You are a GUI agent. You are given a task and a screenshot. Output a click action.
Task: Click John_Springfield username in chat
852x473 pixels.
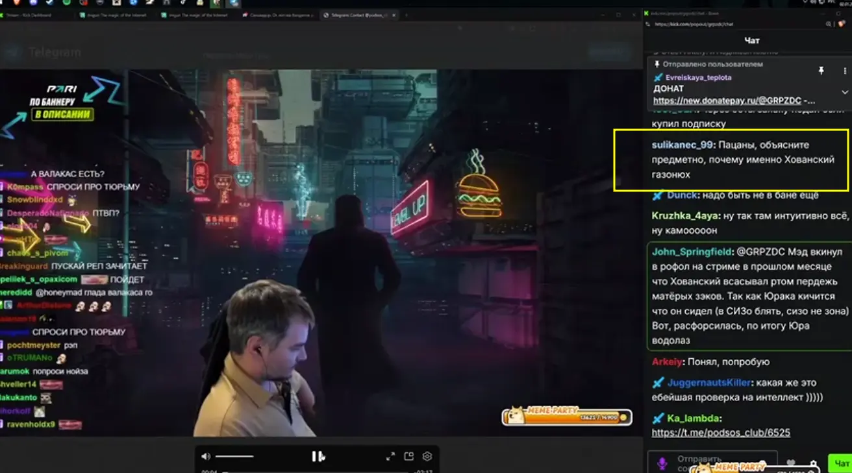(x=691, y=251)
